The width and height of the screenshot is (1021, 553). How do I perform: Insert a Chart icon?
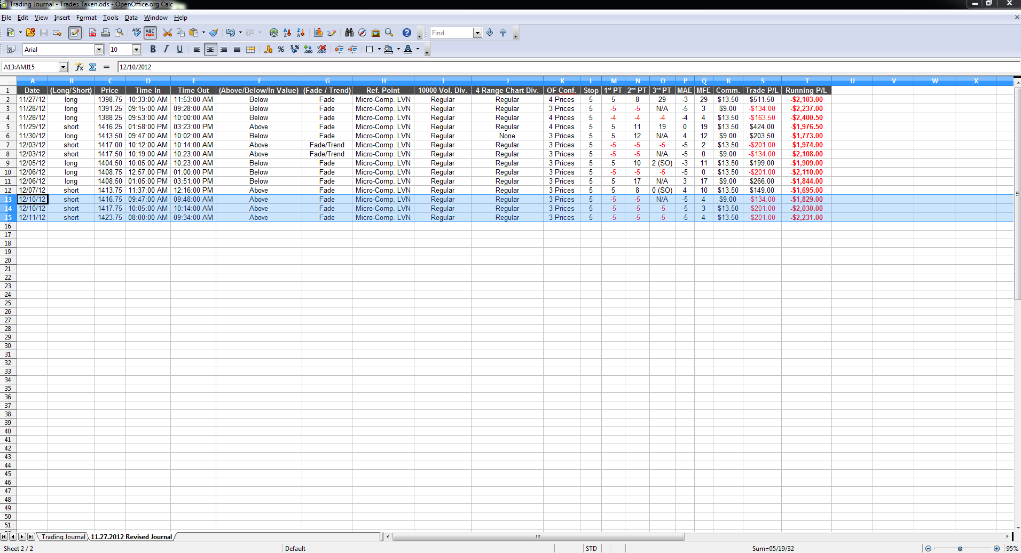pyautogui.click(x=319, y=33)
